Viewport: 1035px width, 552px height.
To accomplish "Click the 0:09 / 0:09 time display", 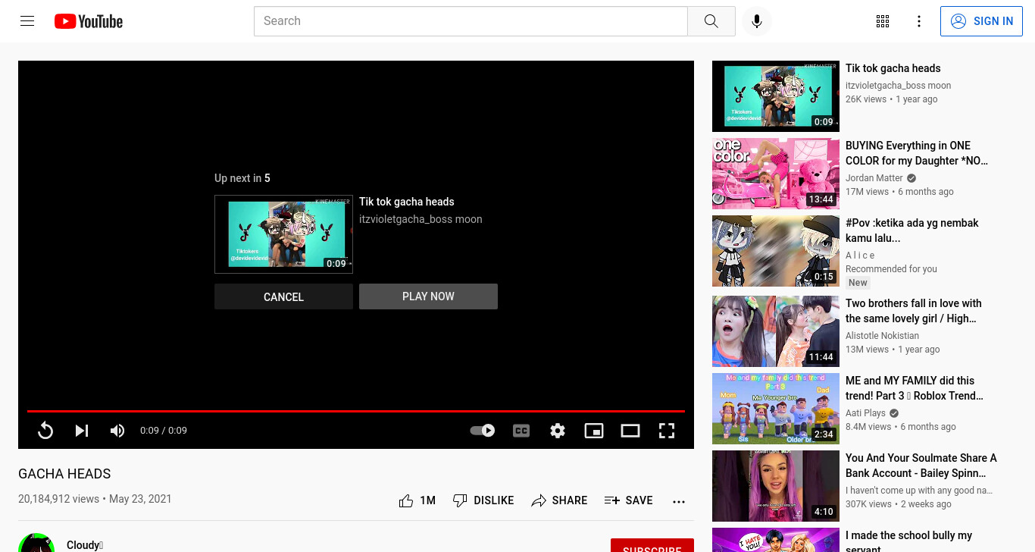I will tap(164, 431).
